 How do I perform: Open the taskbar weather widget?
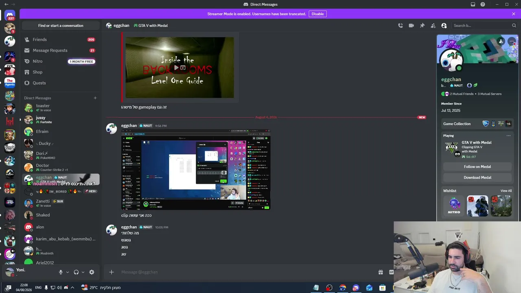coord(101,287)
